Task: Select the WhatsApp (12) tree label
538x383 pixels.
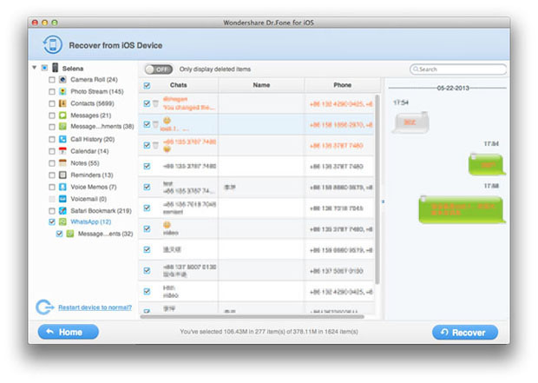Action: pos(91,222)
